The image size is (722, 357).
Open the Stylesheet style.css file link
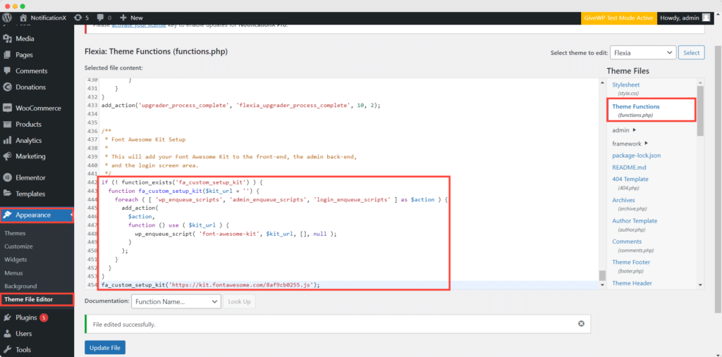626,84
